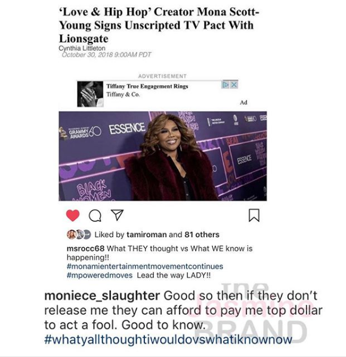
Task: Share post via paper plane icon
Action: click(x=117, y=215)
